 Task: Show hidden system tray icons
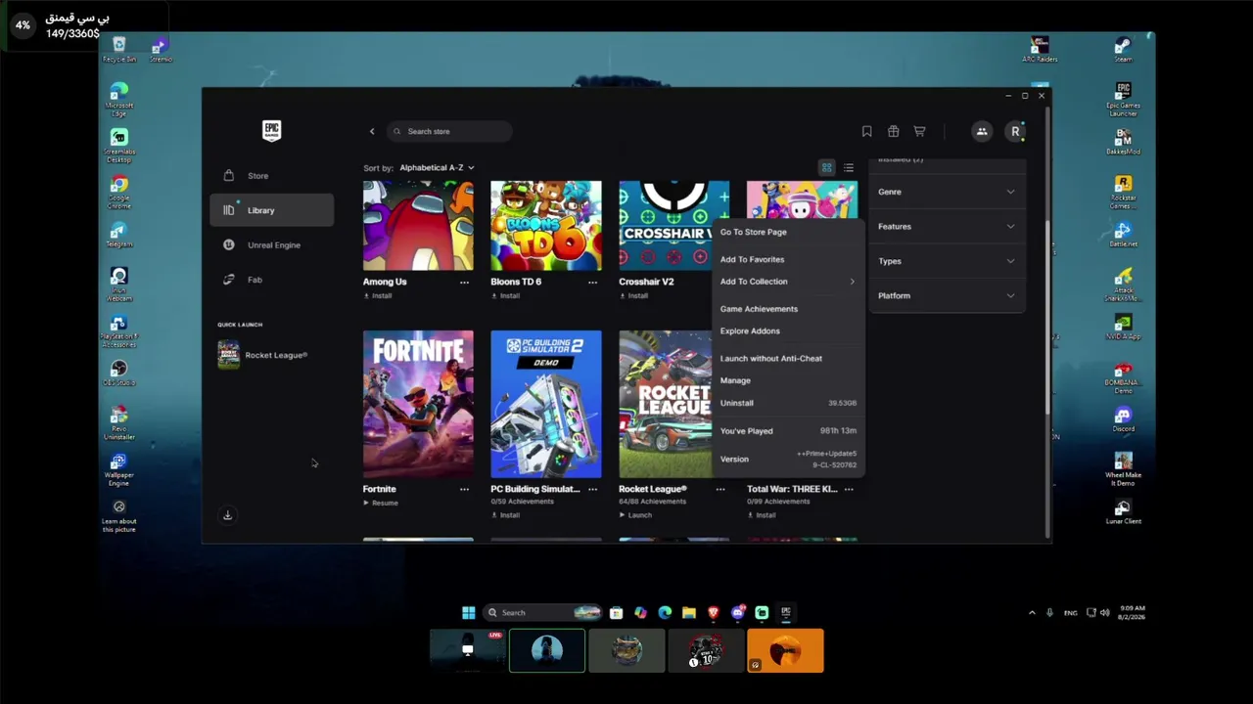click(1032, 613)
